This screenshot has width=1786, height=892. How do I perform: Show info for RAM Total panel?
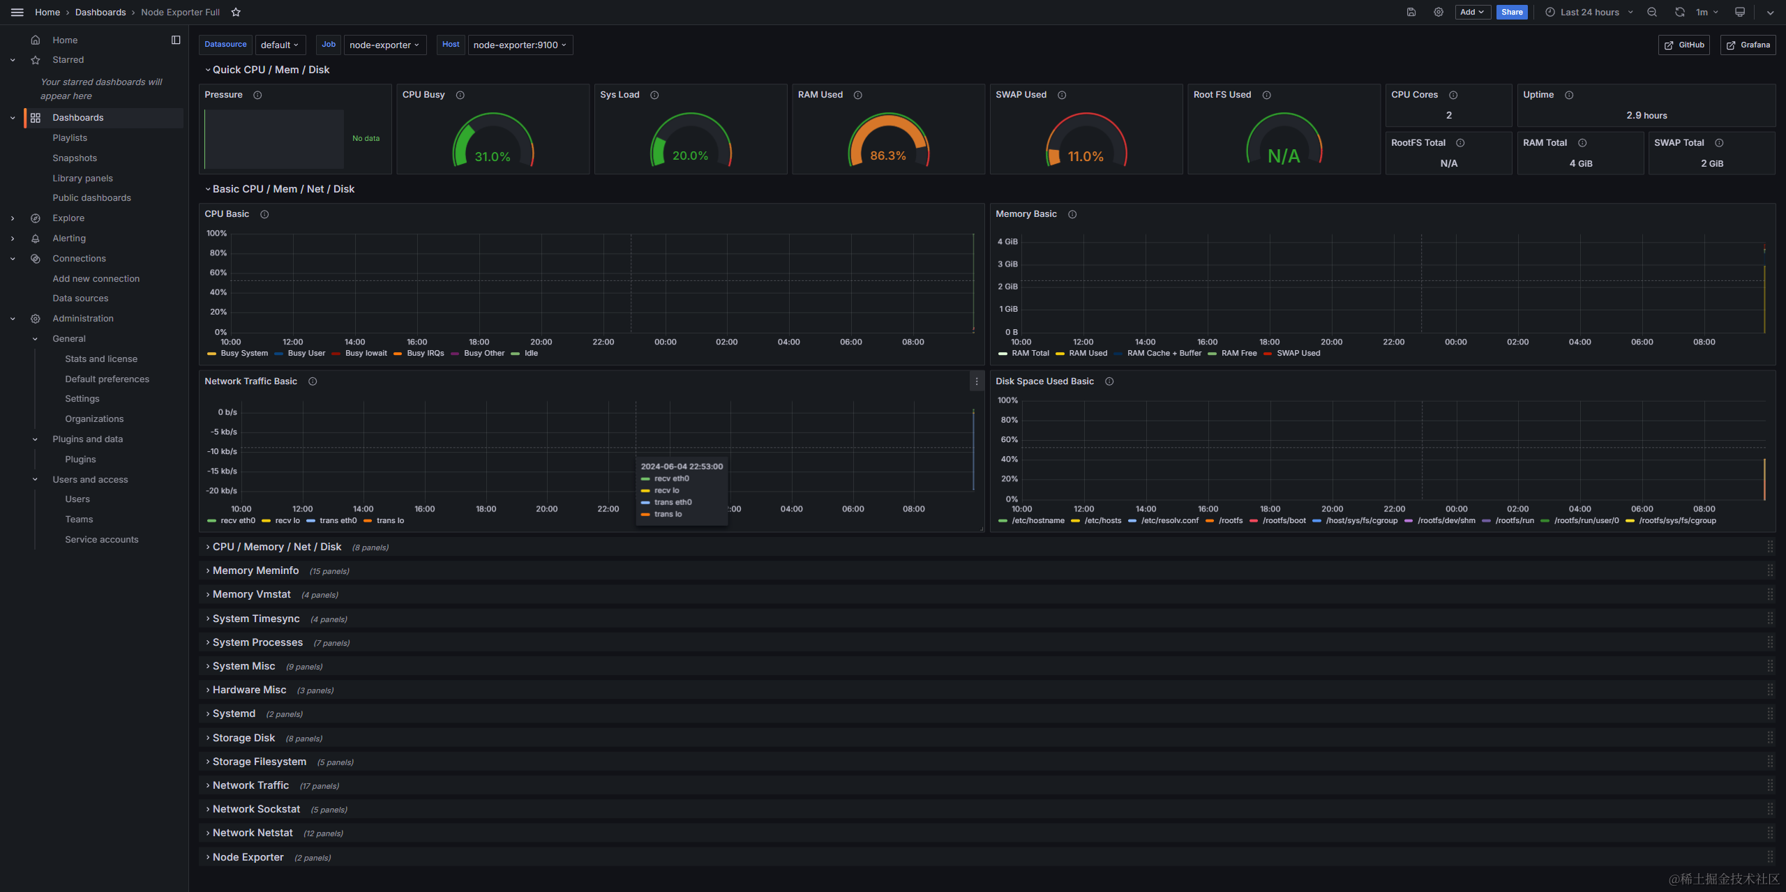[1582, 143]
